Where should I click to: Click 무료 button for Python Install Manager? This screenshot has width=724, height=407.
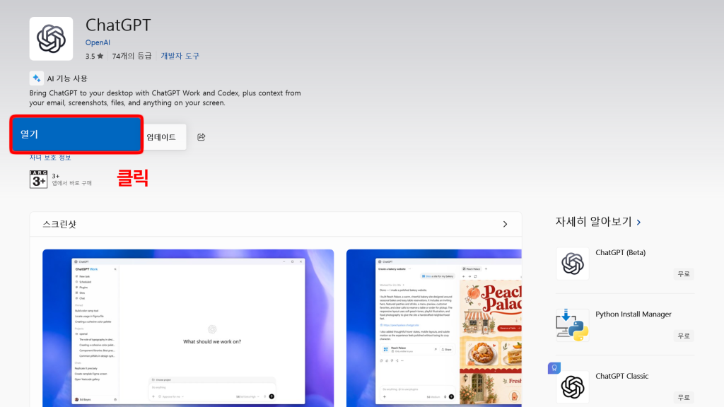tap(684, 336)
